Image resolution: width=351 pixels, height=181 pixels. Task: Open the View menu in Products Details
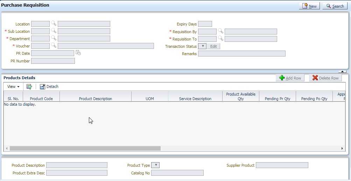click(13, 86)
